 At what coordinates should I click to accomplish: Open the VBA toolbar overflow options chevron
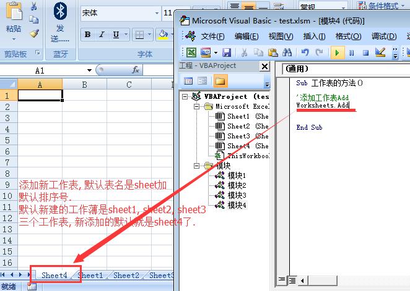pos(395,53)
